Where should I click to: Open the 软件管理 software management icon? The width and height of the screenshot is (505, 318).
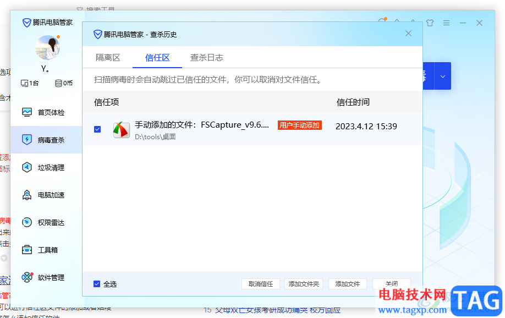(x=27, y=277)
